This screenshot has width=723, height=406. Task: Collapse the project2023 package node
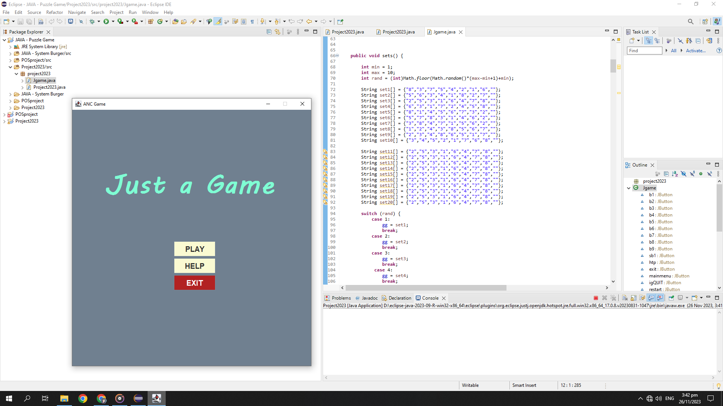(17, 74)
